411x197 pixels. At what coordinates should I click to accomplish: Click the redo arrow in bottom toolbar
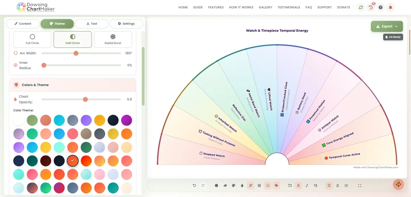[x=203, y=185]
